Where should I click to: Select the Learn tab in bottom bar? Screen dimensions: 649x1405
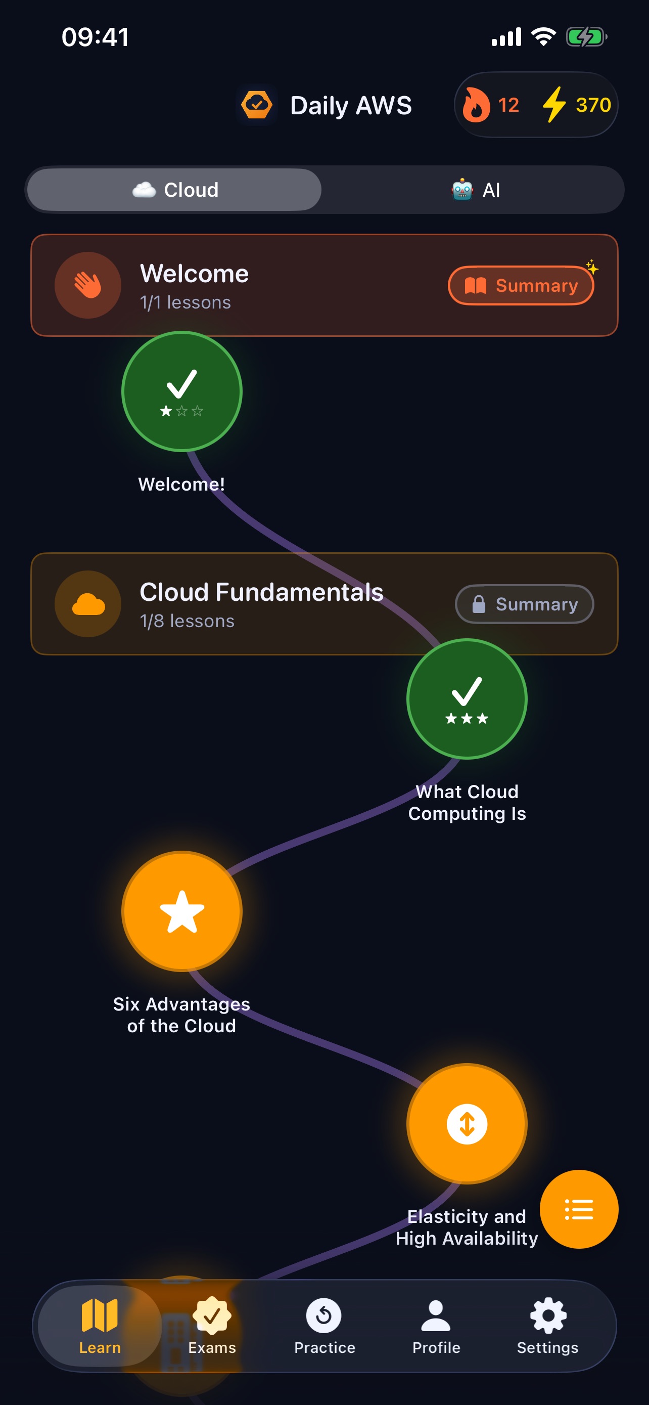click(x=100, y=1326)
